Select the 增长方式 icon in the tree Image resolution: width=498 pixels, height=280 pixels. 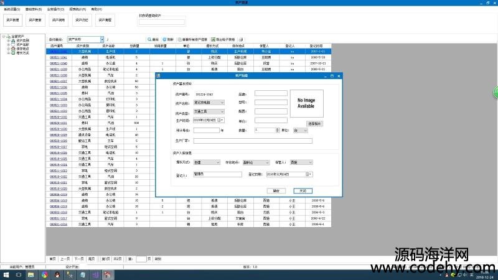pos(13,53)
